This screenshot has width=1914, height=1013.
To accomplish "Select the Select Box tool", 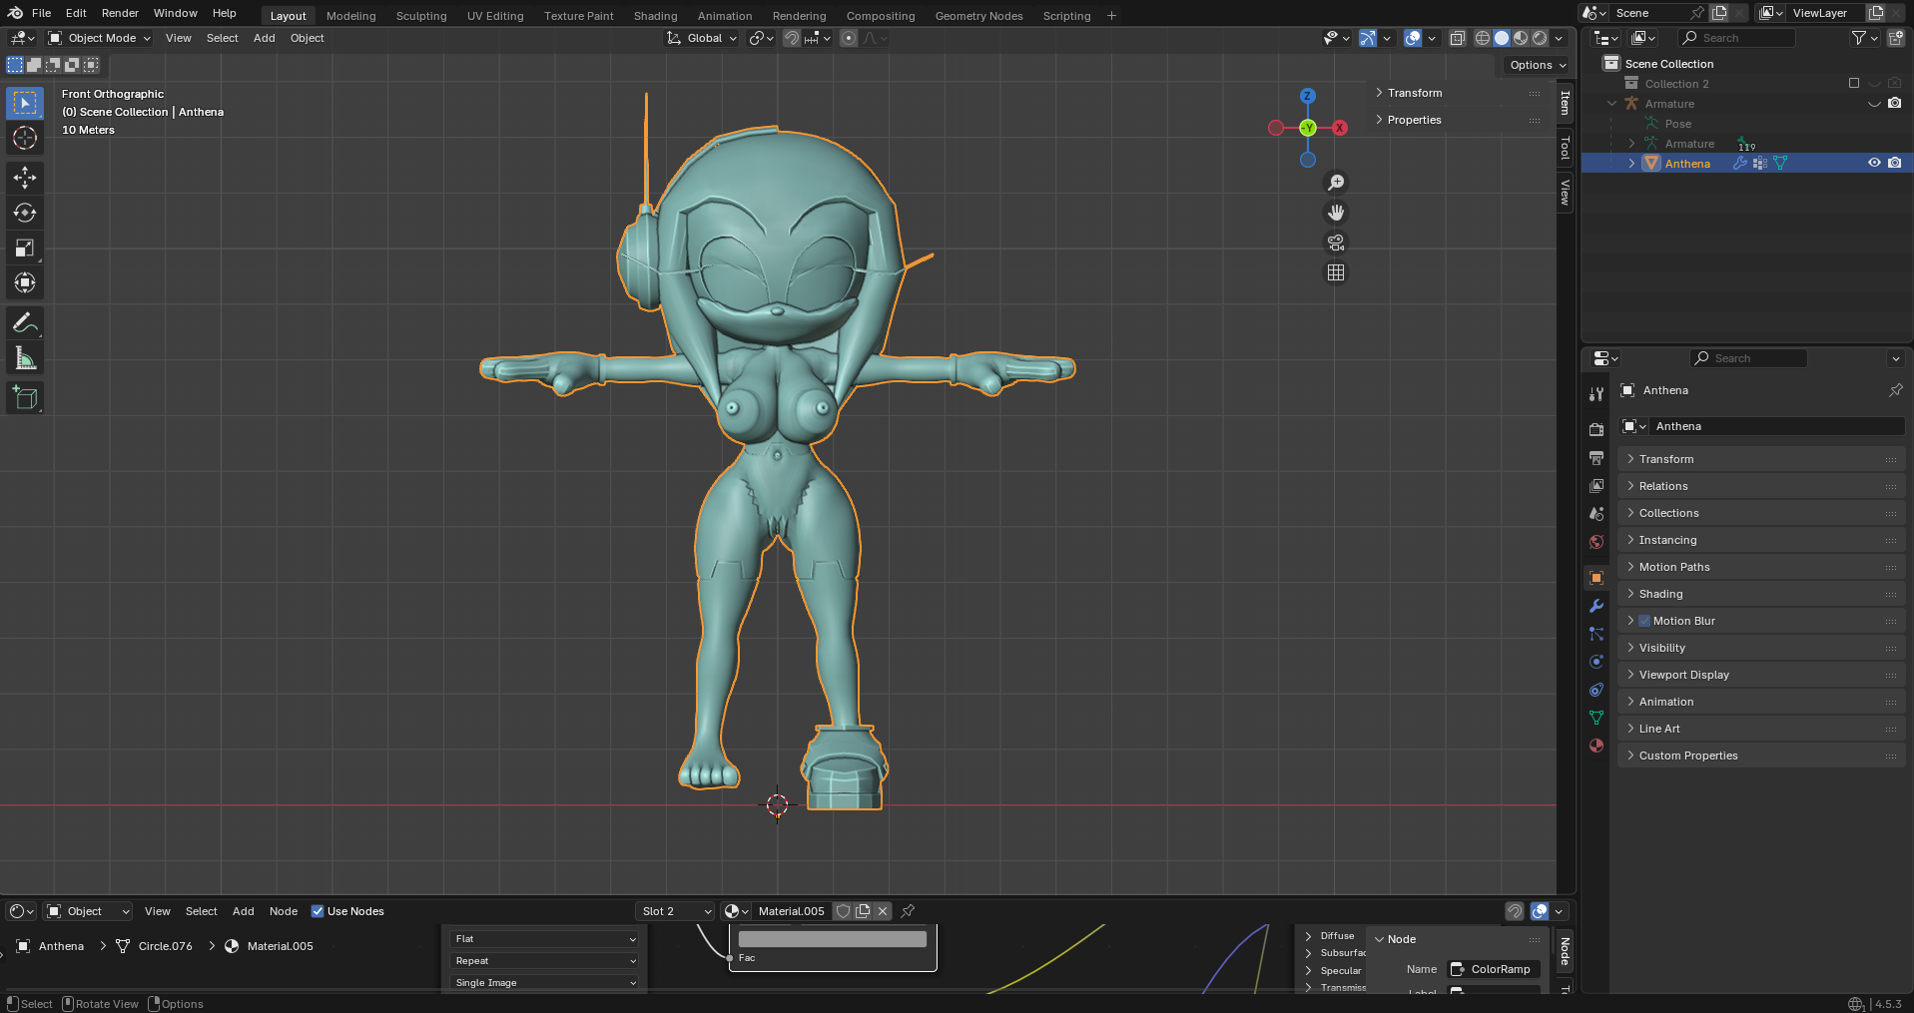I will (x=25, y=104).
